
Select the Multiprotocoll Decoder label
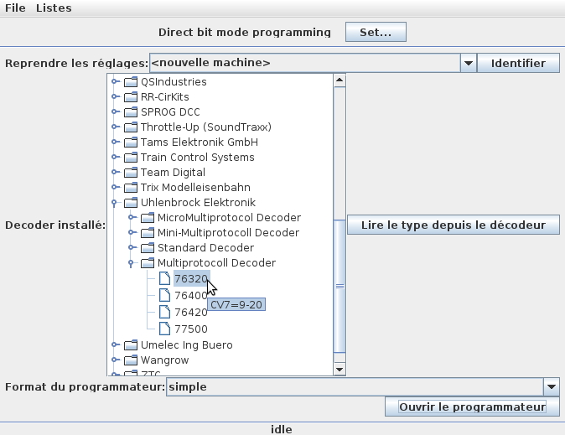pos(216,263)
